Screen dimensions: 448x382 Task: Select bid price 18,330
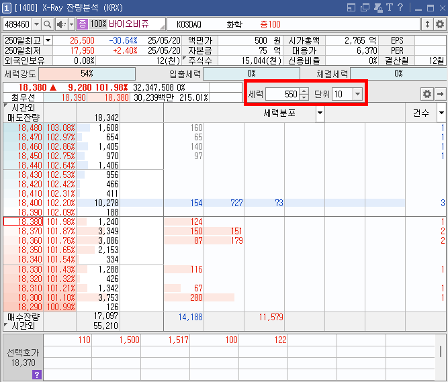click(x=23, y=269)
